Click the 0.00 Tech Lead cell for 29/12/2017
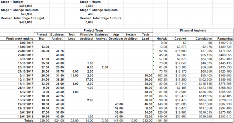The image size is (234, 123). 149,108
